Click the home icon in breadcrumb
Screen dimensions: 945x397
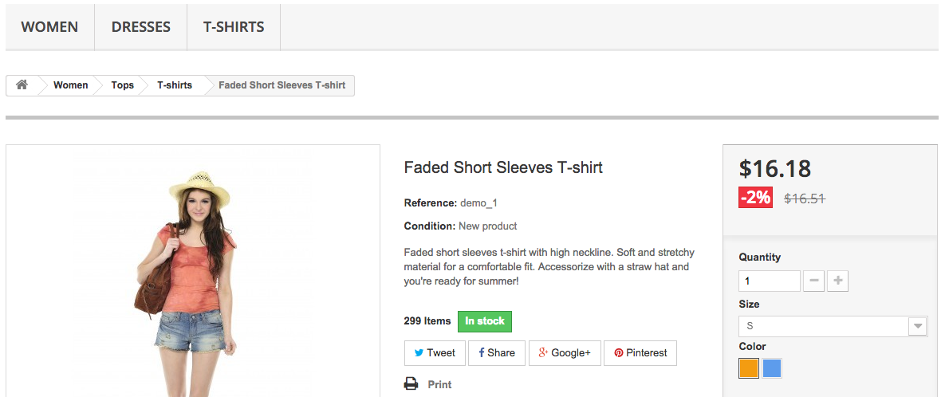22,85
